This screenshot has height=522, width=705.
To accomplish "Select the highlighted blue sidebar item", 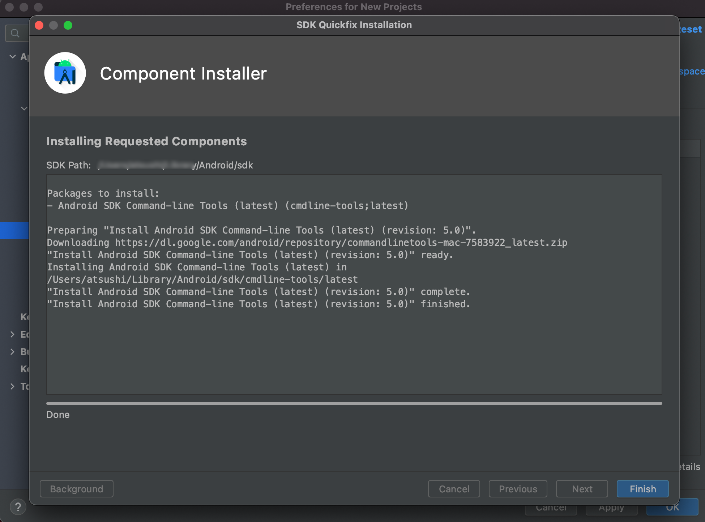I will (x=14, y=231).
